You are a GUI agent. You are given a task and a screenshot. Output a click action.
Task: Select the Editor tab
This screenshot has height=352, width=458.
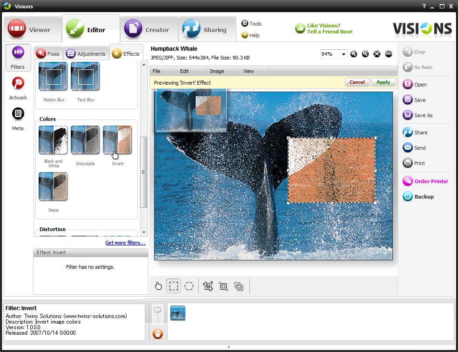[91, 29]
